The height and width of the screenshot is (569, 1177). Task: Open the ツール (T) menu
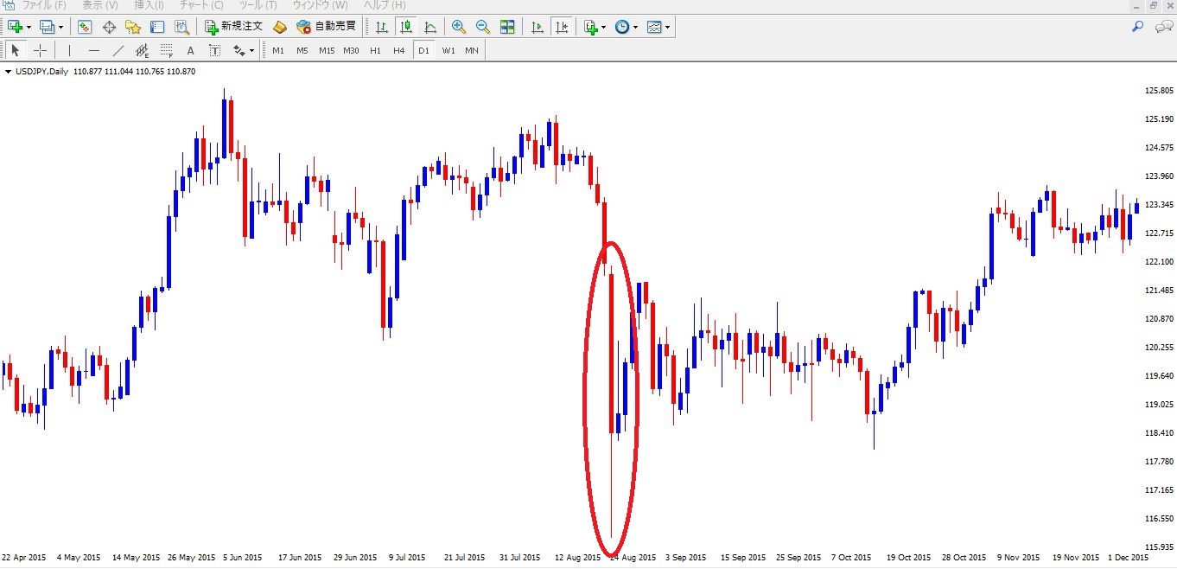(x=258, y=5)
